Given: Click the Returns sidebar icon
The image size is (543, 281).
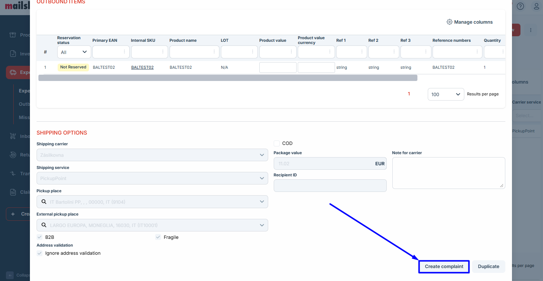Looking at the screenshot, I should click(13, 155).
